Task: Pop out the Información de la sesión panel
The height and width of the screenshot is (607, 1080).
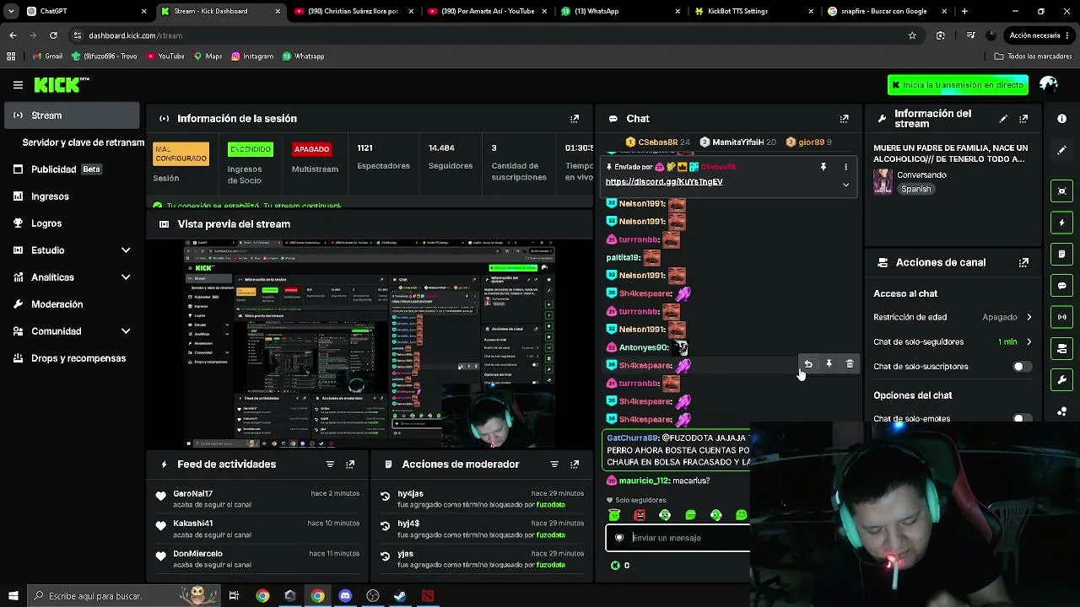Action: coord(575,119)
